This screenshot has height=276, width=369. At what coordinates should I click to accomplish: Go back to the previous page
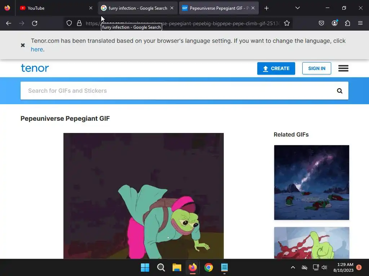tap(9, 23)
